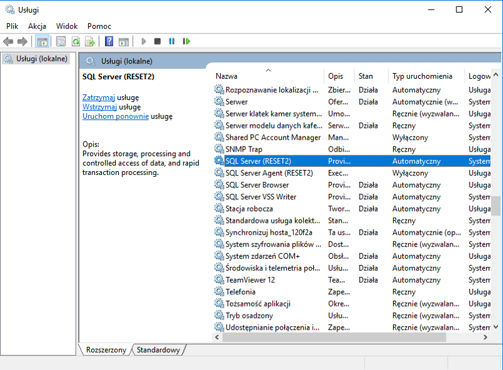This screenshot has height=370, width=503.
Task: Click the Export list toolbar icon
Action: tap(90, 42)
